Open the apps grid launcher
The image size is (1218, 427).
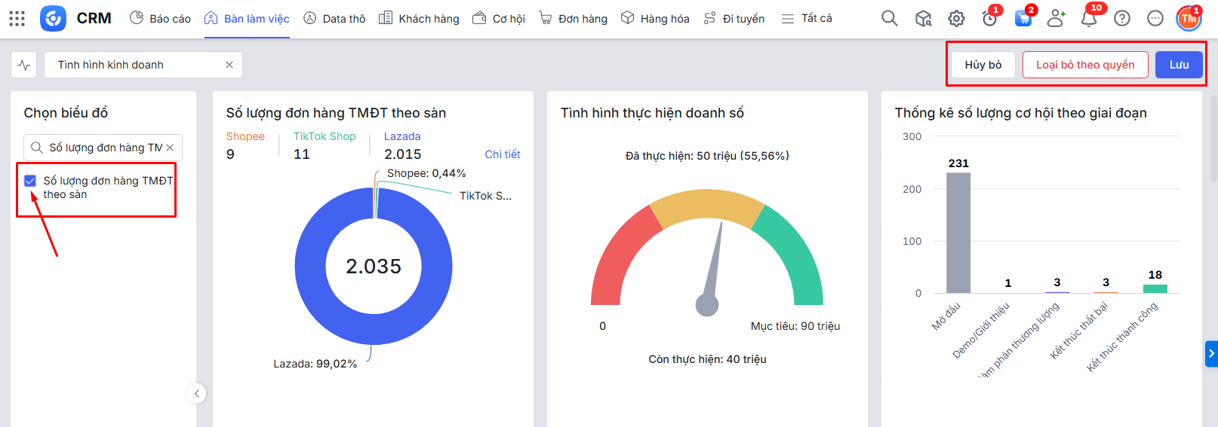17,18
